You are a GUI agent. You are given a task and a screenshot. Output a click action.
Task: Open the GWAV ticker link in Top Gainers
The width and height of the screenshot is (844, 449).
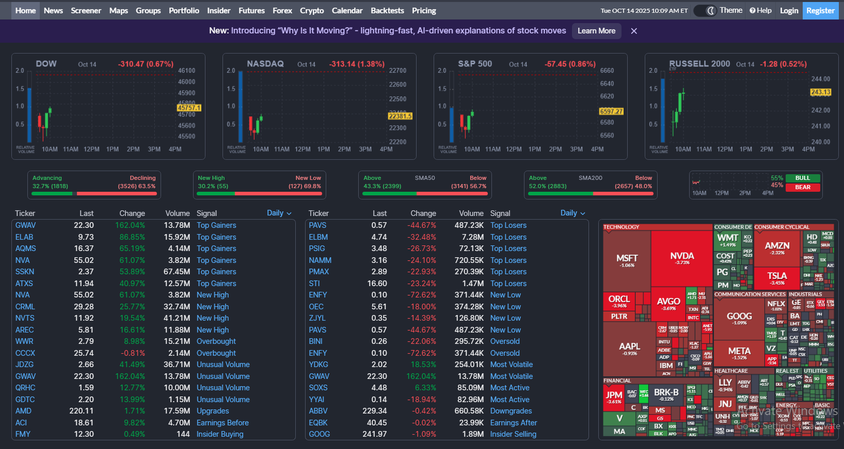(x=25, y=225)
